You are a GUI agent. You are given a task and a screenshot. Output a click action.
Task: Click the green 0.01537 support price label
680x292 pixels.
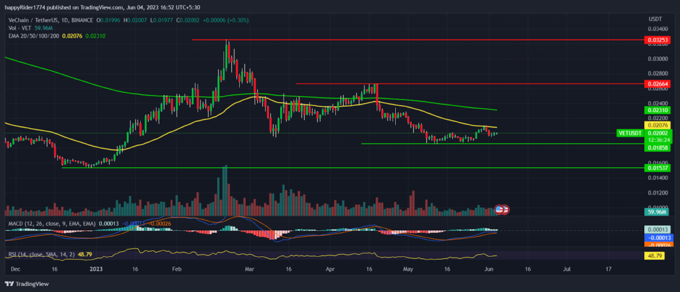658,168
